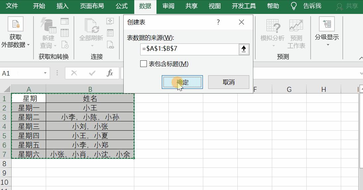363x190 pixels.
Task: Switch to the 插入 tab
Action: tap(63, 6)
